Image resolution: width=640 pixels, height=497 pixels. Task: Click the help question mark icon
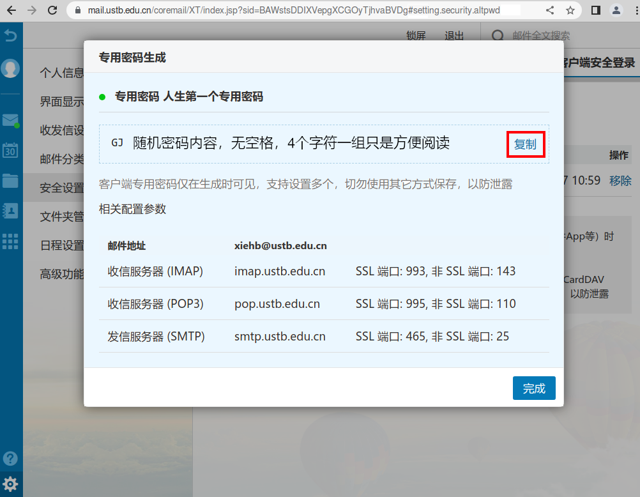pyautogui.click(x=10, y=458)
